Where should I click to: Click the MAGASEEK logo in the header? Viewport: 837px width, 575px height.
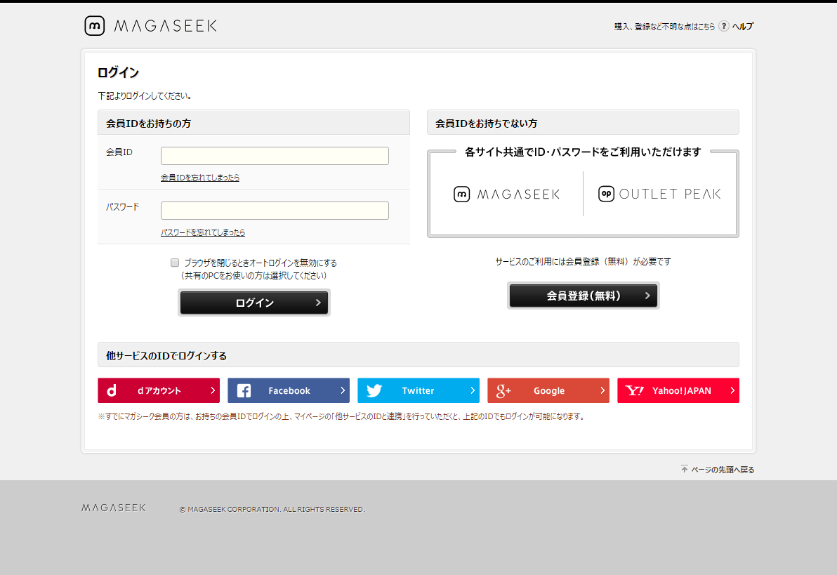click(150, 26)
